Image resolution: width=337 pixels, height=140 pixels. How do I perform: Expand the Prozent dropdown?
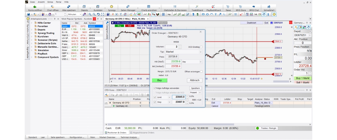point(195,92)
